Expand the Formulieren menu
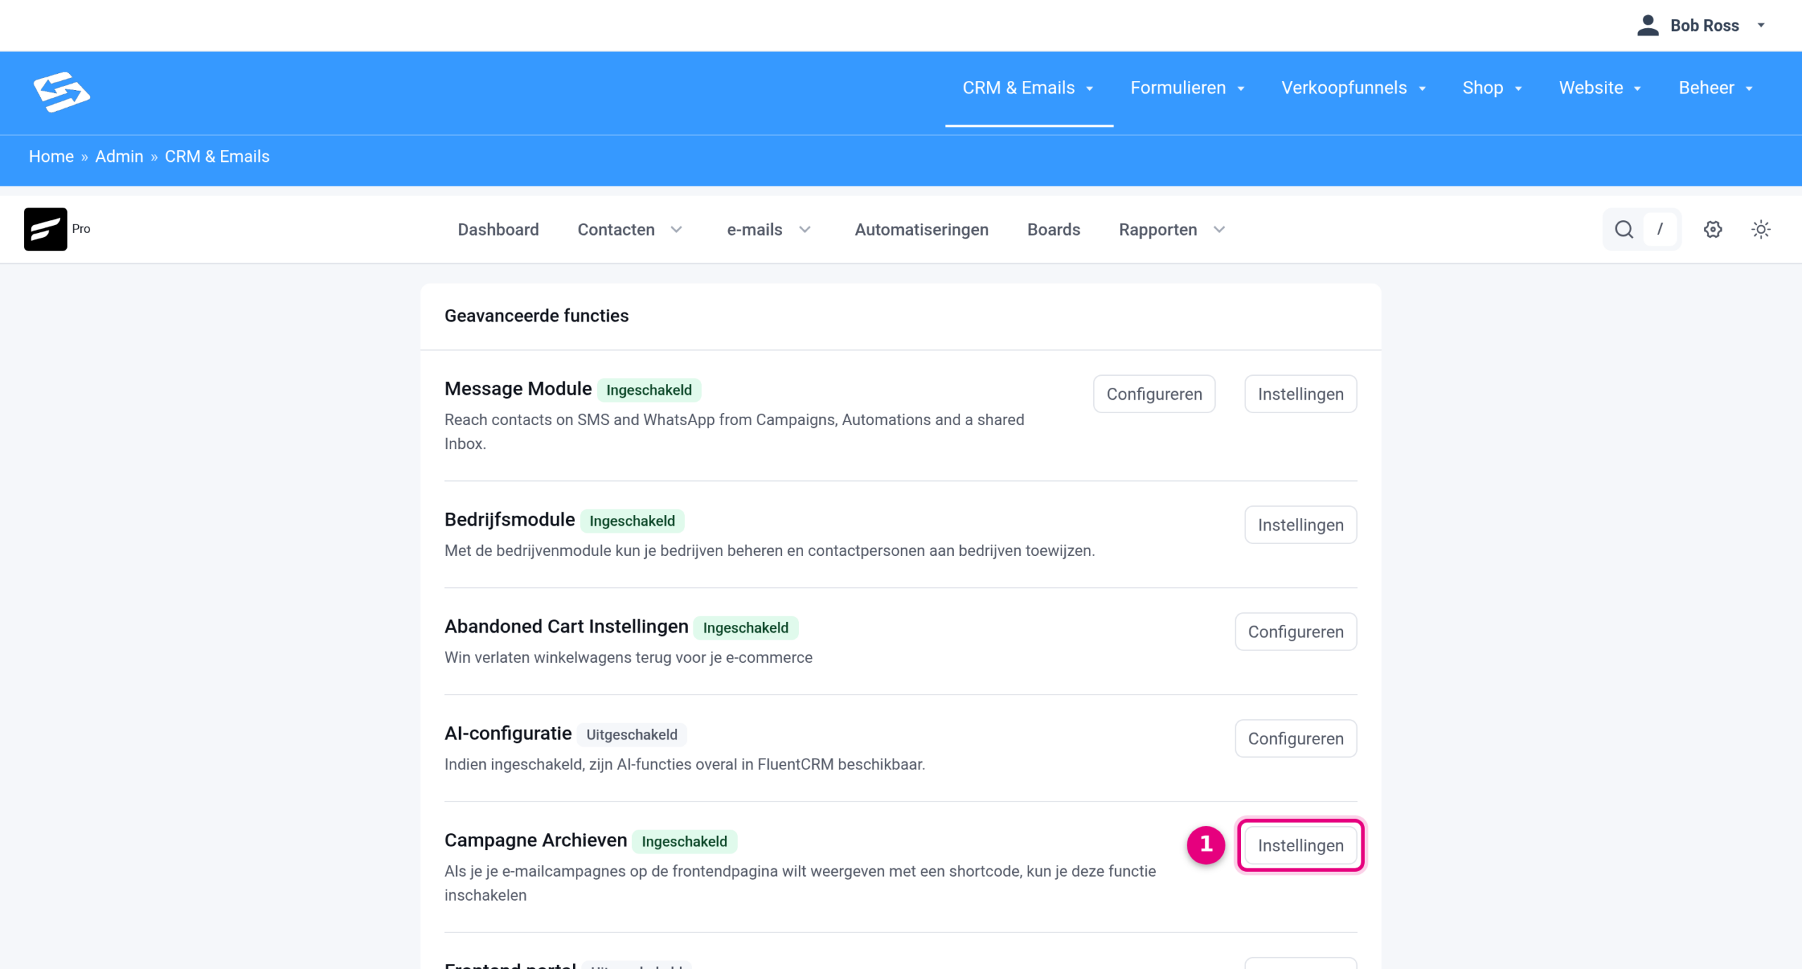 tap(1188, 88)
